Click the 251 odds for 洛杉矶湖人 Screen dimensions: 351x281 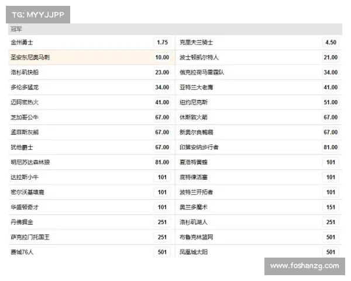pyautogui.click(x=331, y=222)
